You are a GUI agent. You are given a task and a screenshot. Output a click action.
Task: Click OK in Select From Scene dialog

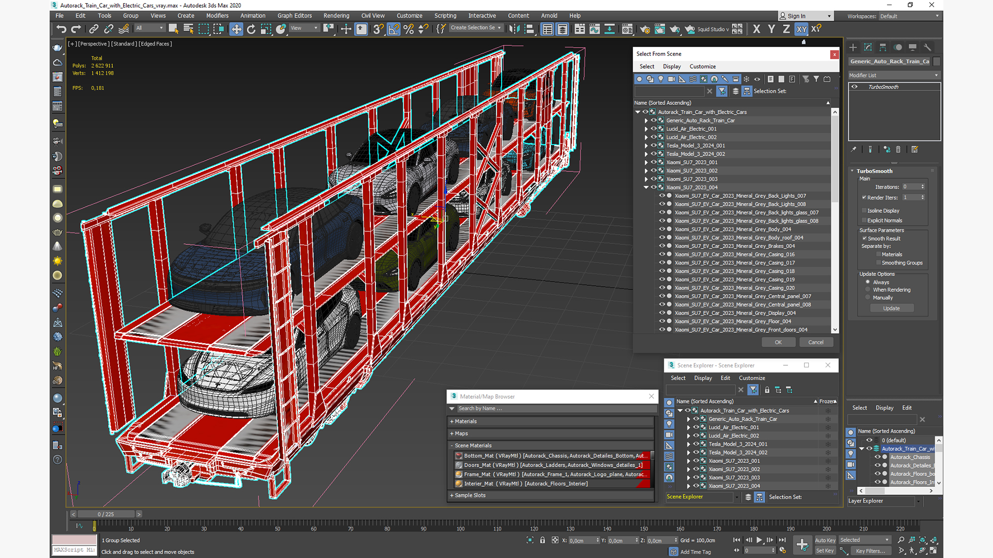pos(778,342)
